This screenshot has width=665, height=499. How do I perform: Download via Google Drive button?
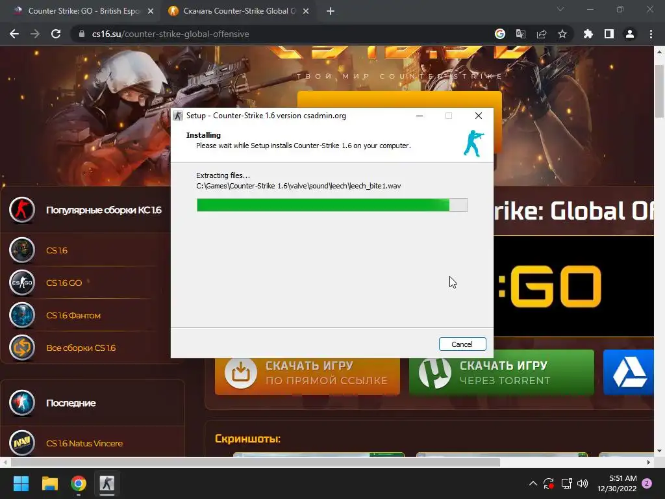[x=629, y=372]
